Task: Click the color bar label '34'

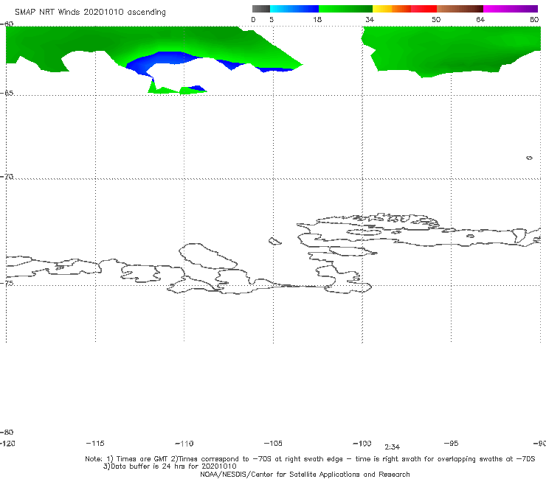Action: 370,19
